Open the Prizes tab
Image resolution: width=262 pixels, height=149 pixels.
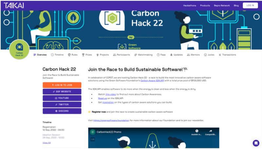[x=87, y=55]
